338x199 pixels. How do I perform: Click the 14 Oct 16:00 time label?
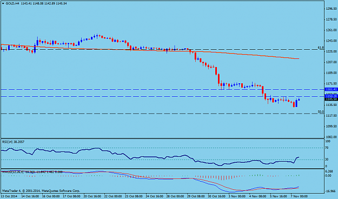(x=31, y=196)
